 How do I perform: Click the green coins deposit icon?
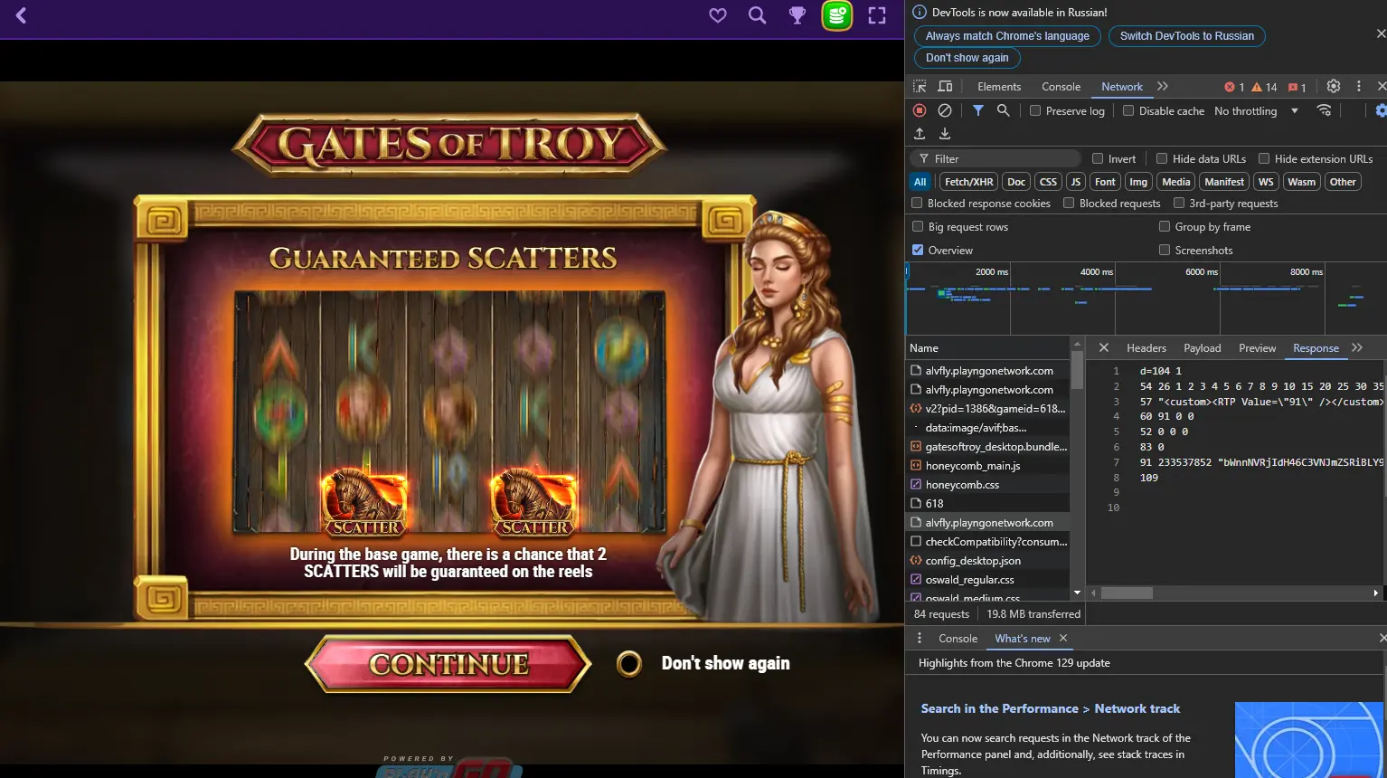coord(837,15)
